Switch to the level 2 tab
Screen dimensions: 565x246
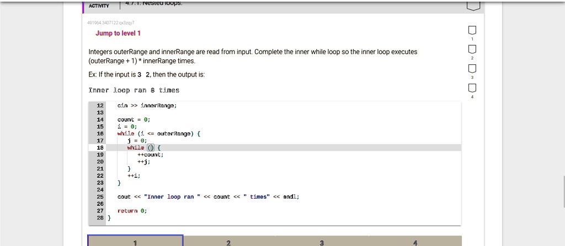[228, 241]
